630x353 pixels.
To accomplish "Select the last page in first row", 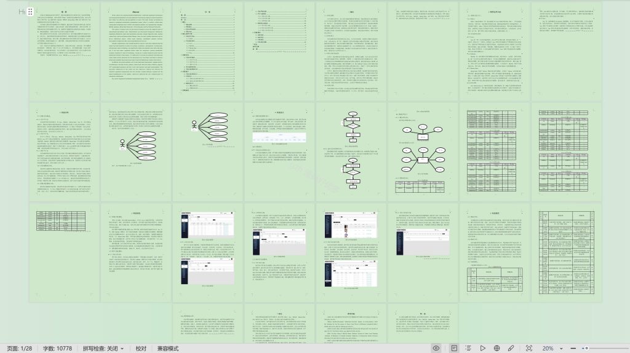I will tap(567, 52).
